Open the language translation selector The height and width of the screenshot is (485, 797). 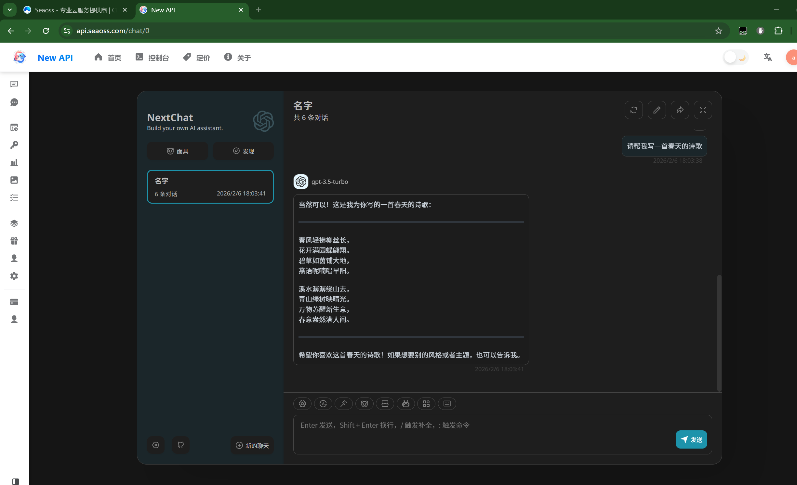click(768, 58)
